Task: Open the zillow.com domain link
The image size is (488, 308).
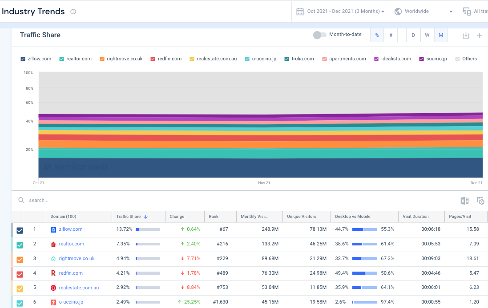Action: click(x=71, y=229)
